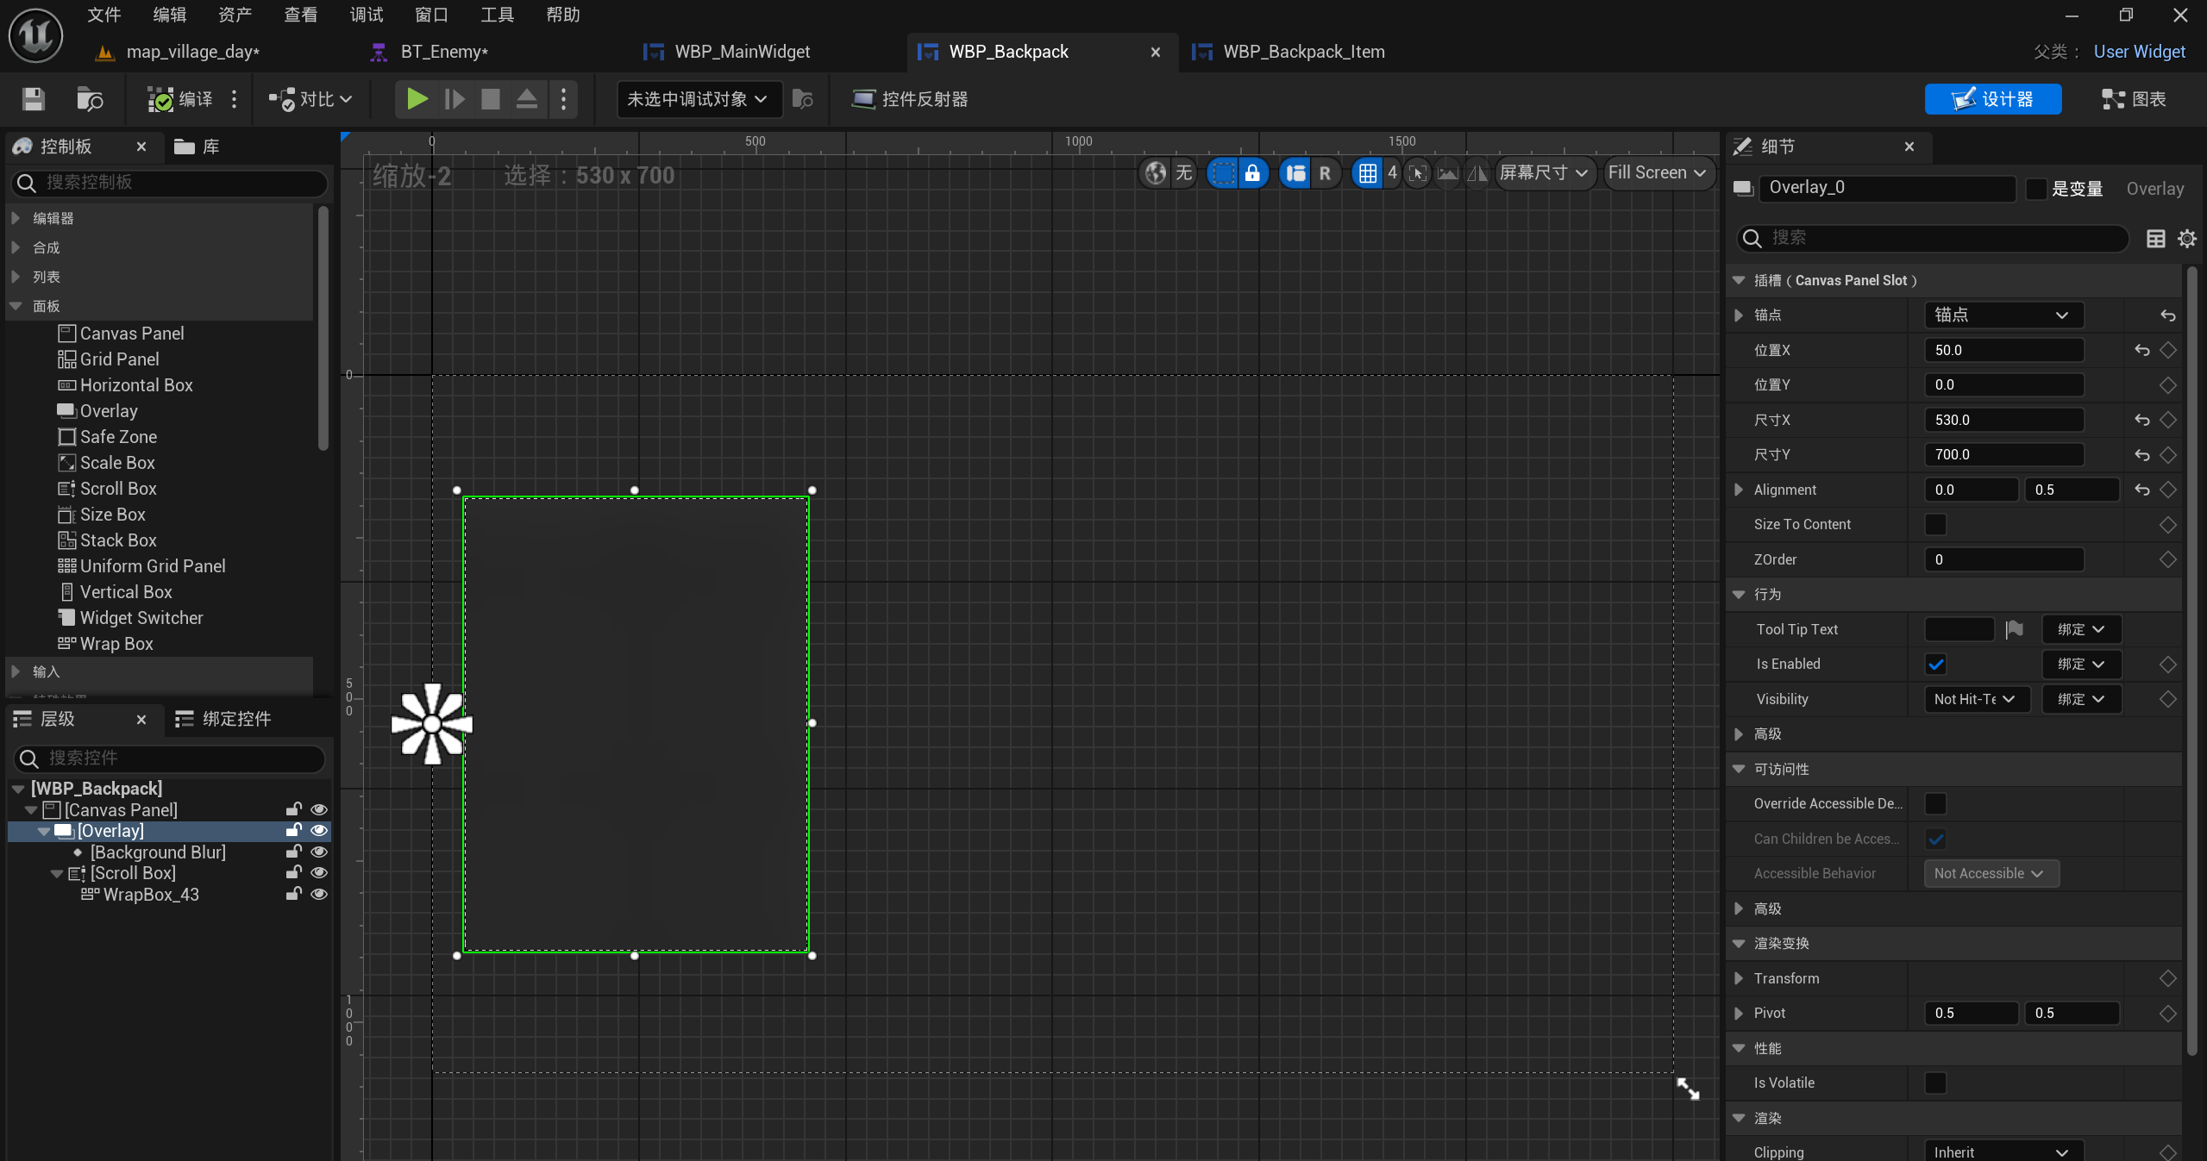The image size is (2207, 1161).
Task: Switch to the WBP_MainWidget tab
Action: (742, 52)
